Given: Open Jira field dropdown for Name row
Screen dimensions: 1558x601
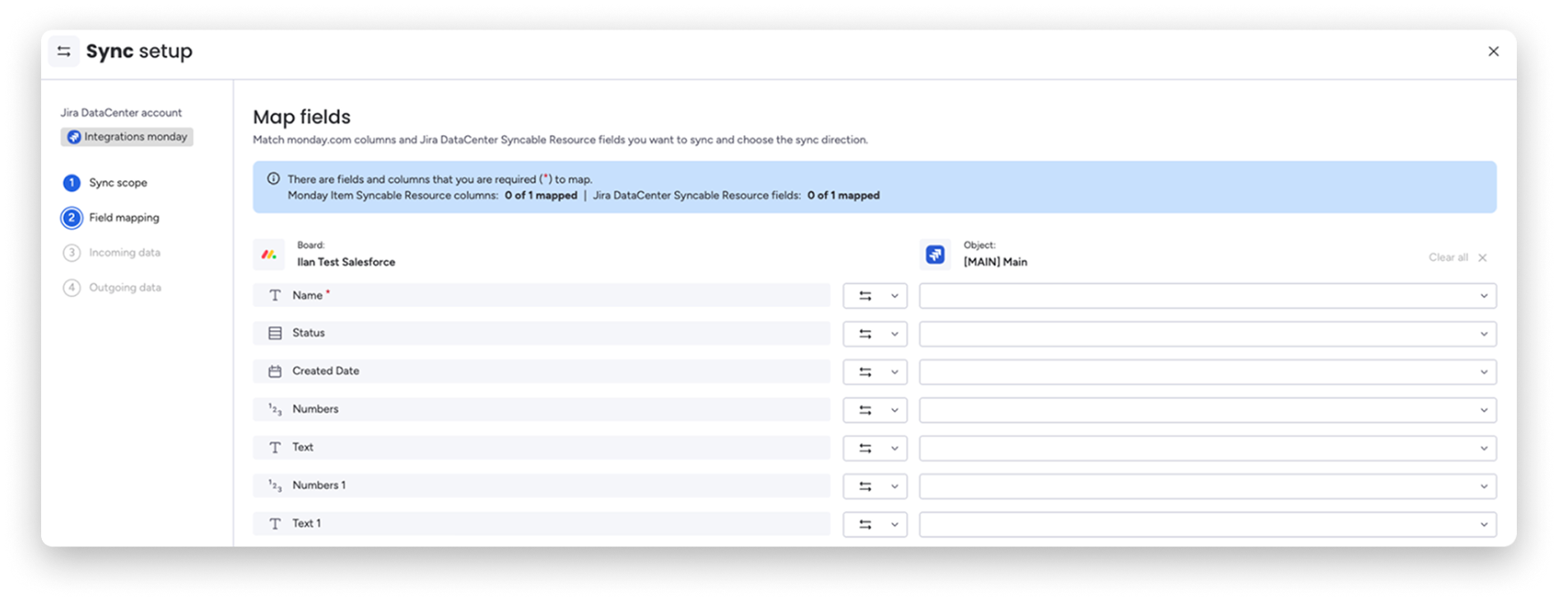Looking at the screenshot, I should 1207,296.
